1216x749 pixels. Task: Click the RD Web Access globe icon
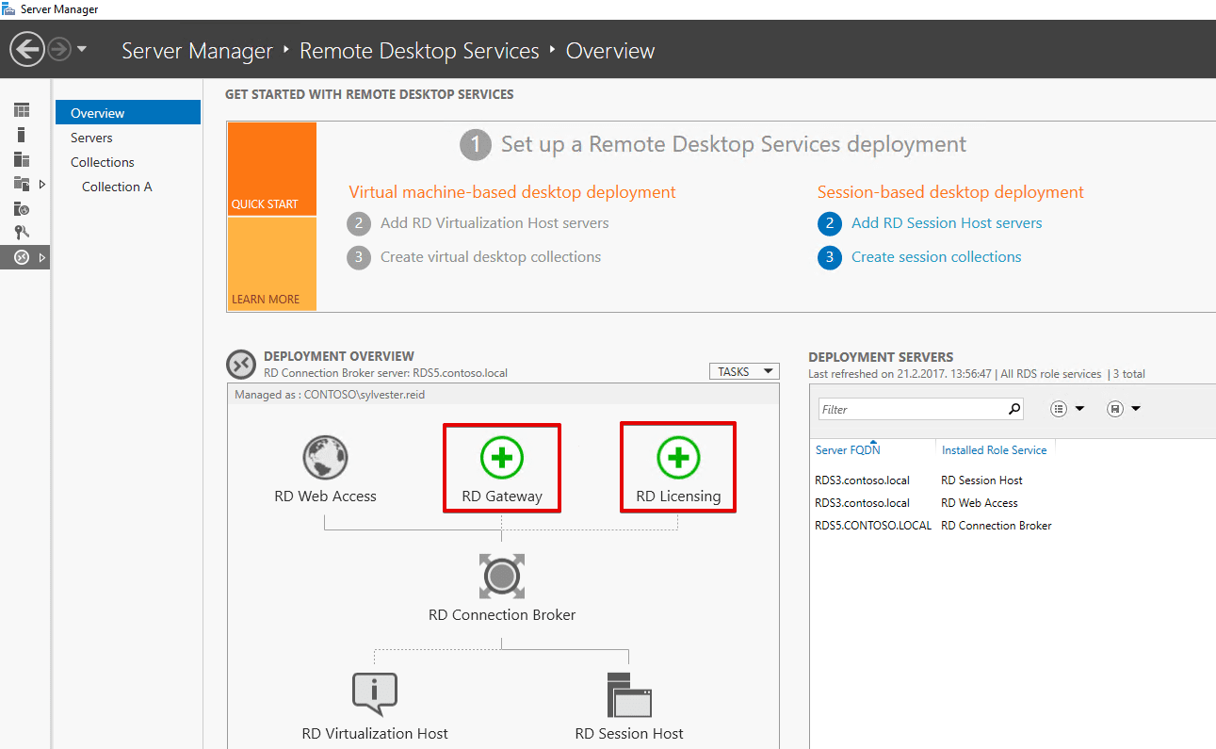(325, 458)
